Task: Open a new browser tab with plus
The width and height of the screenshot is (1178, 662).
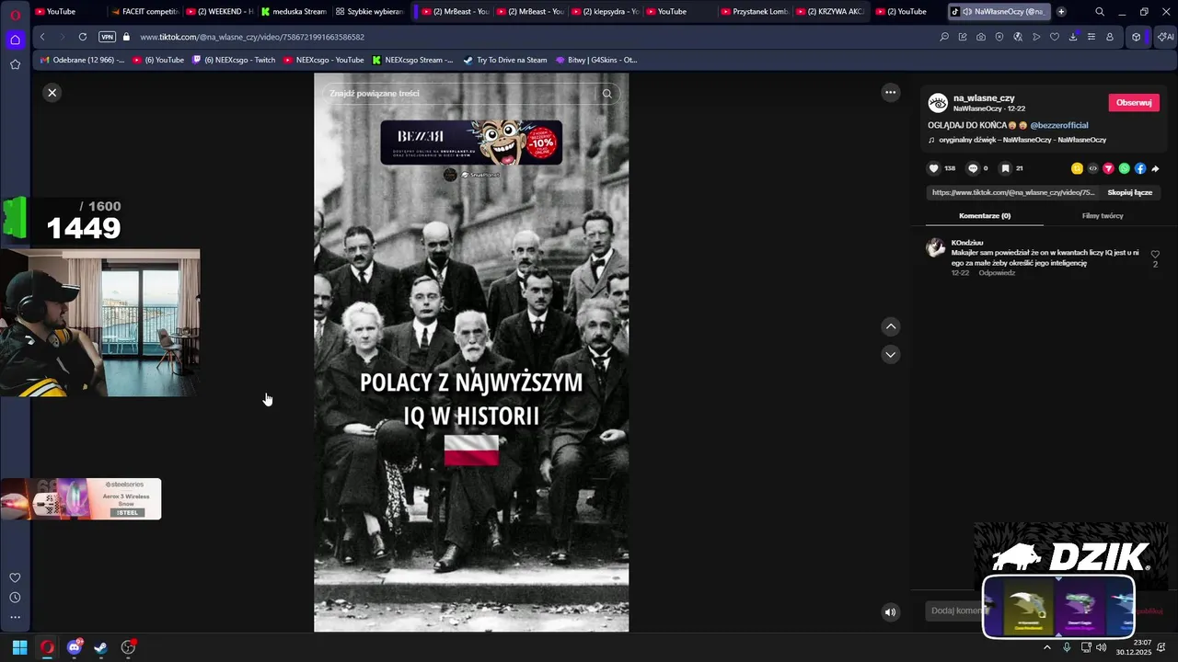Action: point(1061,11)
